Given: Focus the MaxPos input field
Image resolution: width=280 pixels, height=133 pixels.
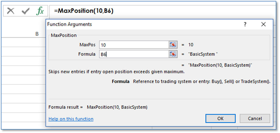Looking at the screenshot, I should 134,45.
